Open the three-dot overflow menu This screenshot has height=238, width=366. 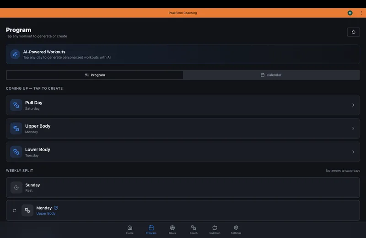point(361,13)
